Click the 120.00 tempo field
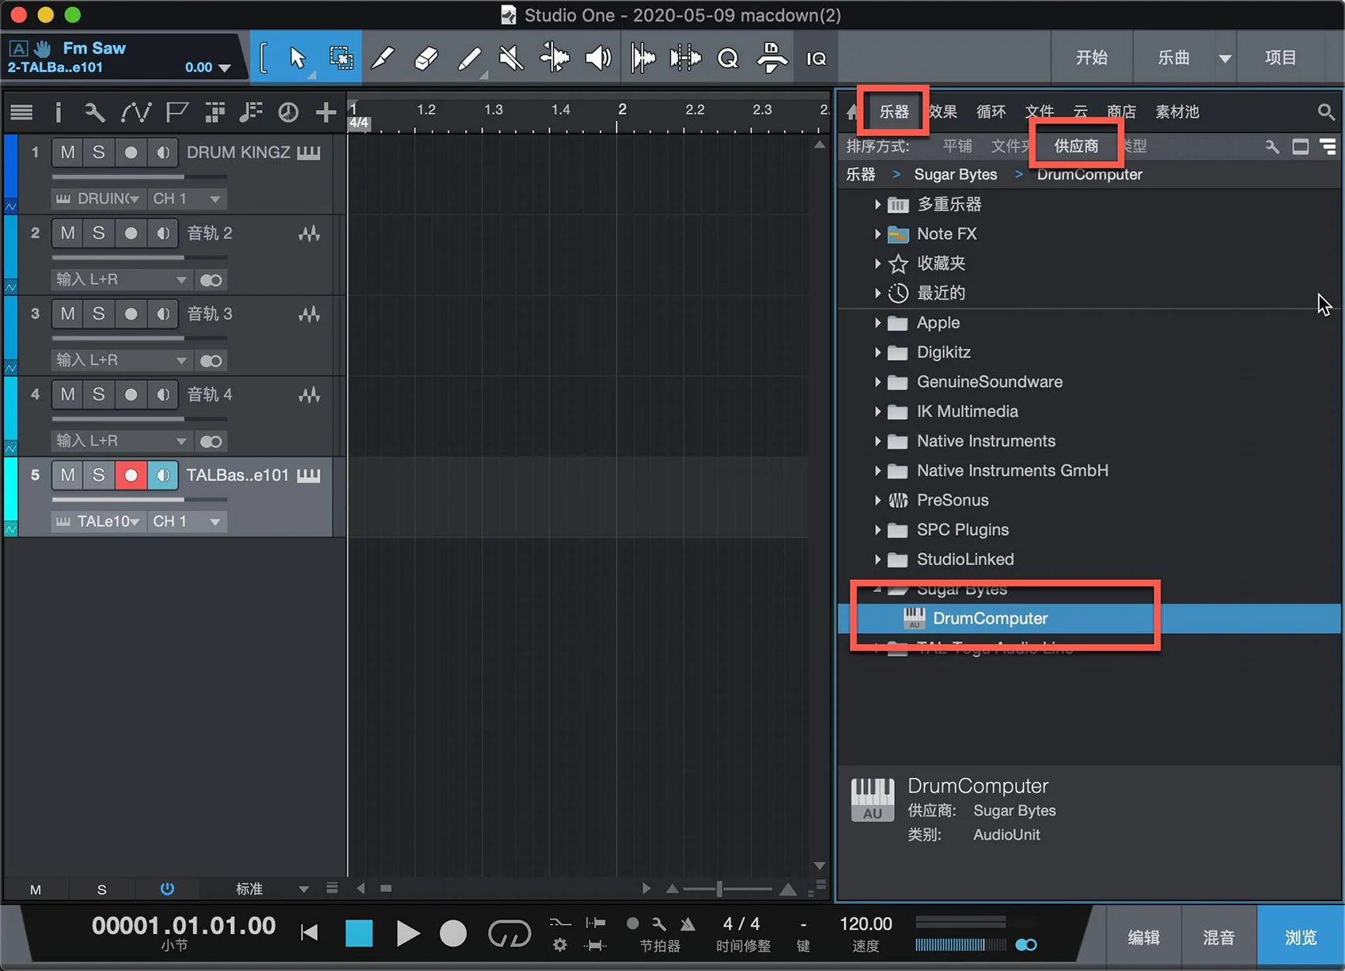The image size is (1345, 971). pos(866,924)
